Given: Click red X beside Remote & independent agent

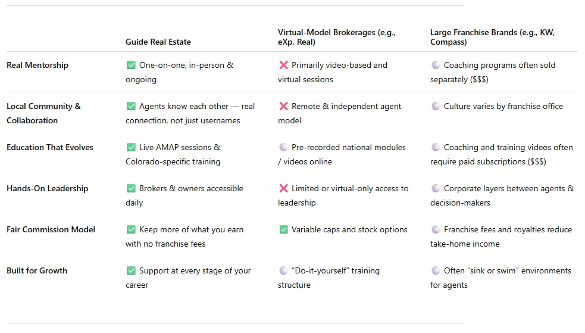Looking at the screenshot, I should pos(283,106).
